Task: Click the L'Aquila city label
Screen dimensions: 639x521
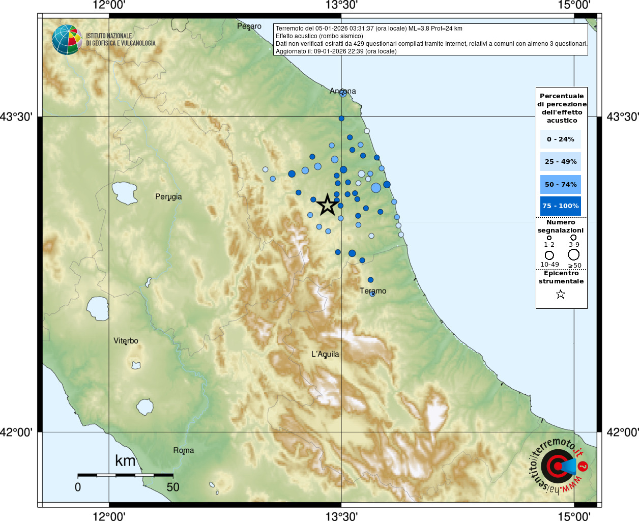Action: point(325,354)
